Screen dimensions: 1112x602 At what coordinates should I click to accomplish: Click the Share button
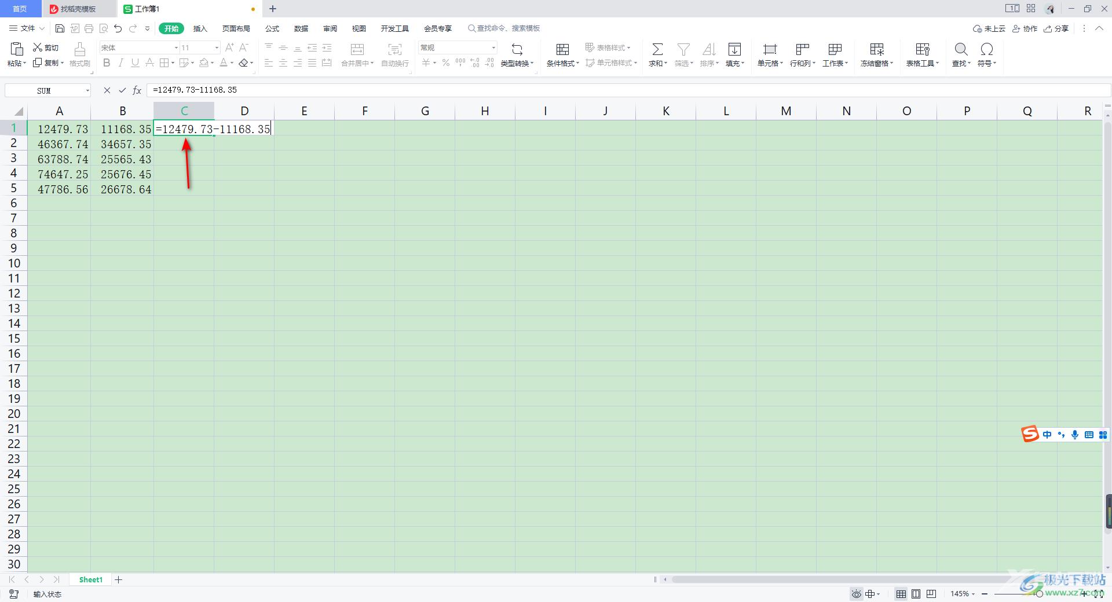coord(1056,28)
